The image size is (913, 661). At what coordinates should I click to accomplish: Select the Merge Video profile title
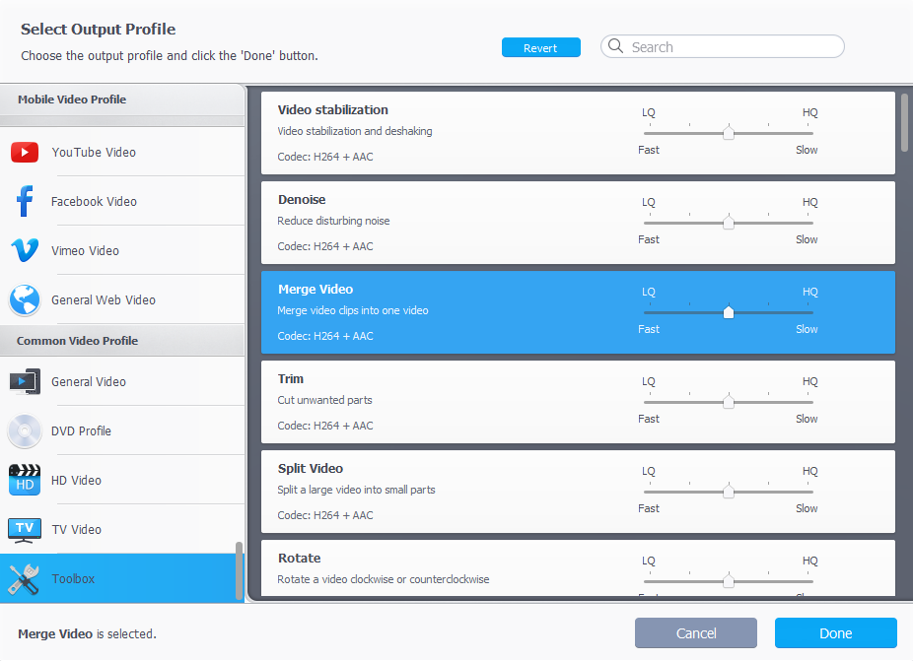(315, 290)
